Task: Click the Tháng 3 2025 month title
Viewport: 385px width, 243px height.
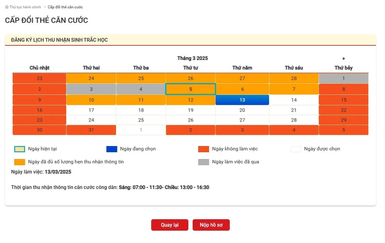Action: point(192,58)
